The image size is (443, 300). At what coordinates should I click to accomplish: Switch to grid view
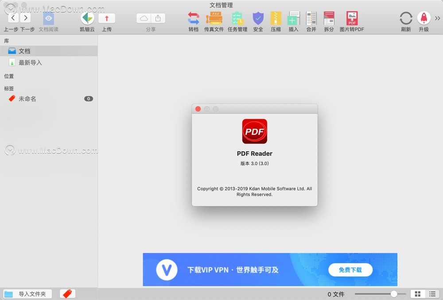(418, 294)
